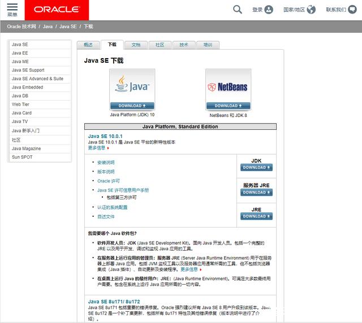Download NetBeans with JDK 8
The width and height of the screenshot is (362, 323).
click(228, 106)
